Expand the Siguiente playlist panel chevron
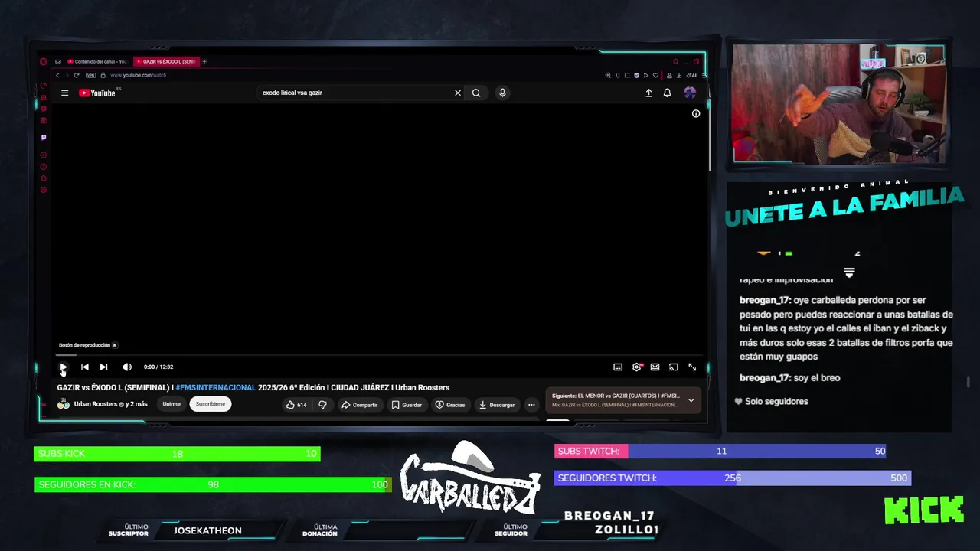This screenshot has width=980, height=551. pos(691,400)
